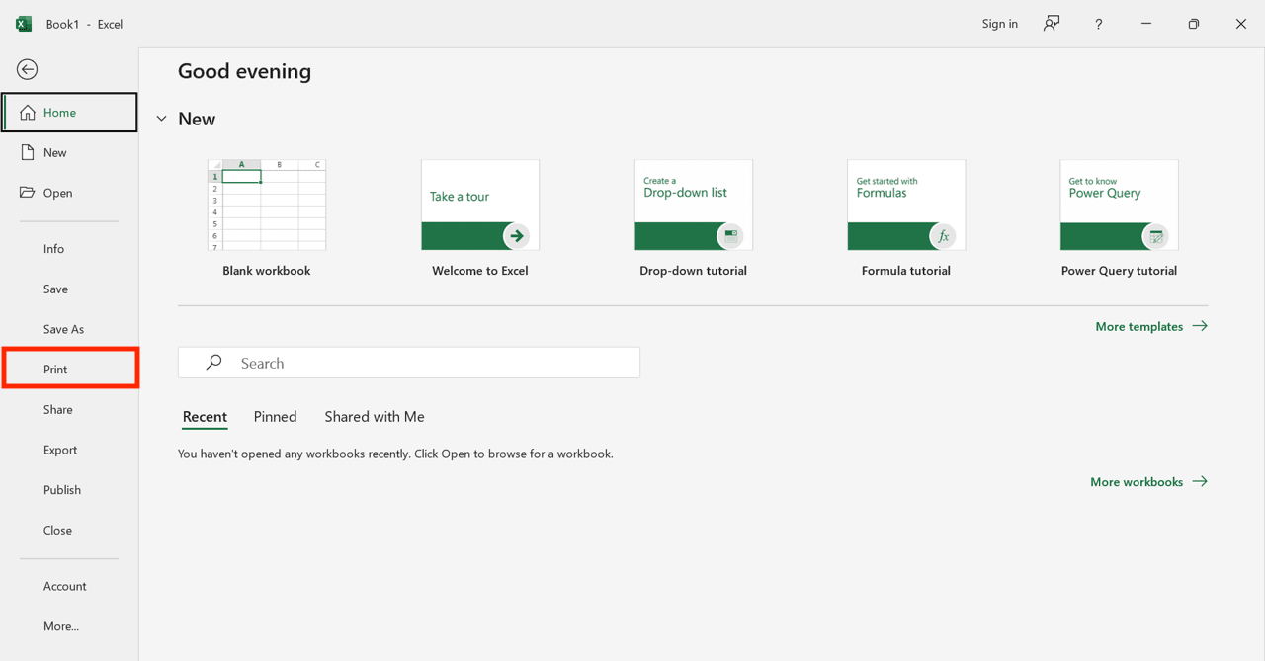Click the Power Query tutorial caption
This screenshot has width=1265, height=661.
(x=1119, y=271)
